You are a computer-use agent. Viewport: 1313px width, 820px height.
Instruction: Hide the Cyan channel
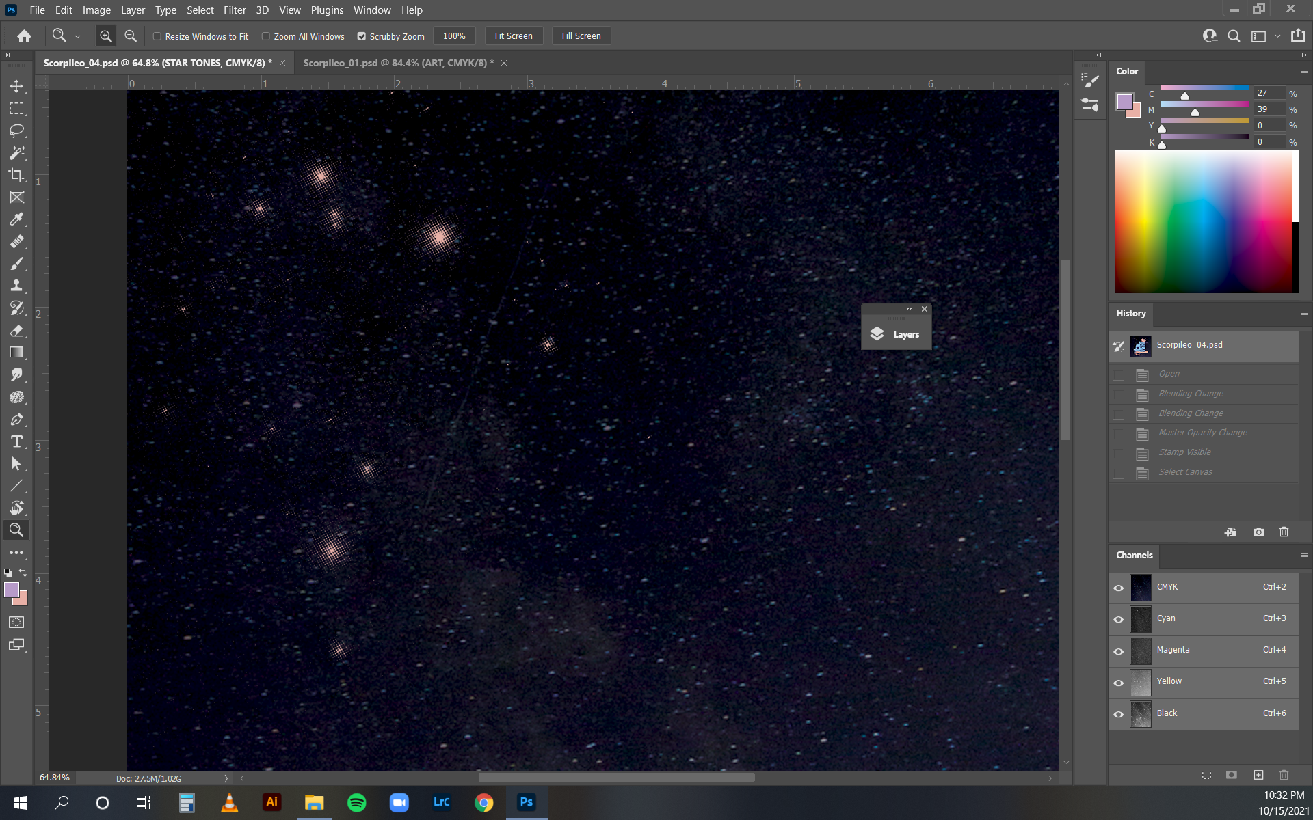(1119, 619)
